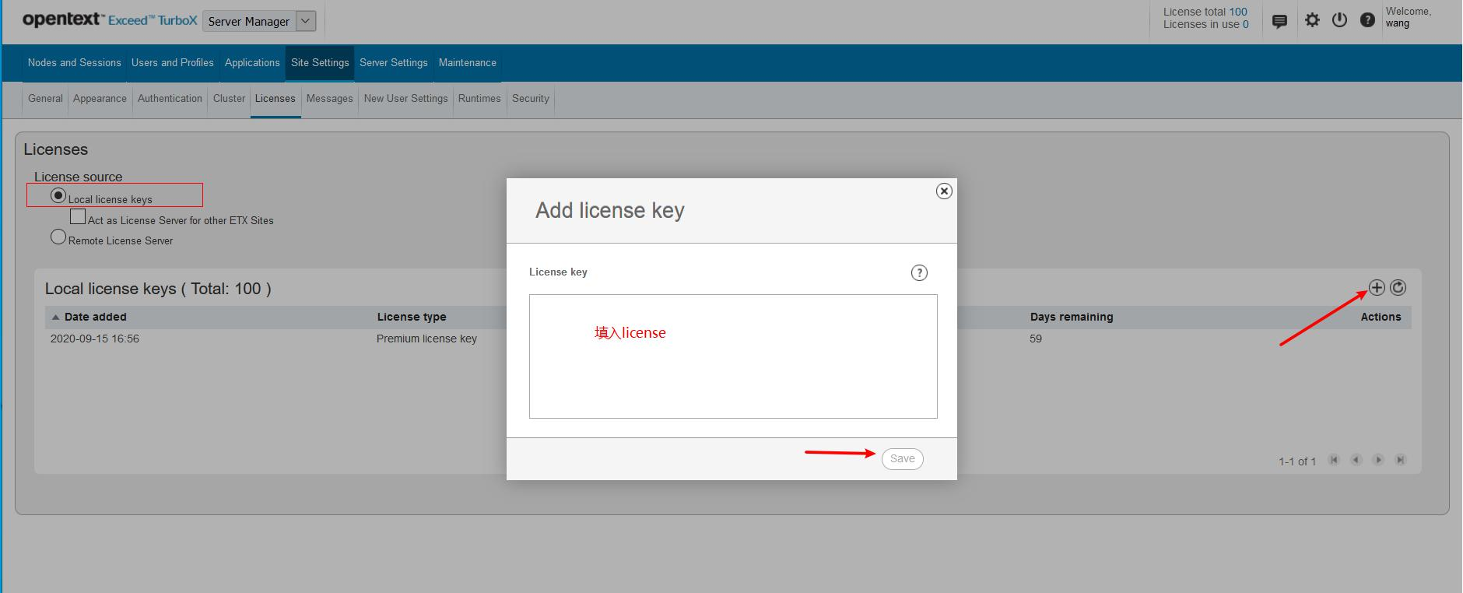Click the License type column header

(x=412, y=317)
